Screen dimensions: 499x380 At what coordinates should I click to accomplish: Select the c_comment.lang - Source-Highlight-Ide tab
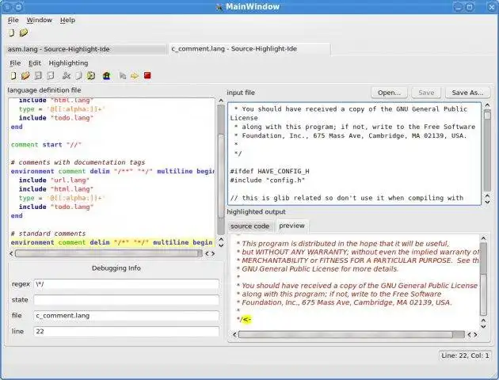pos(249,49)
